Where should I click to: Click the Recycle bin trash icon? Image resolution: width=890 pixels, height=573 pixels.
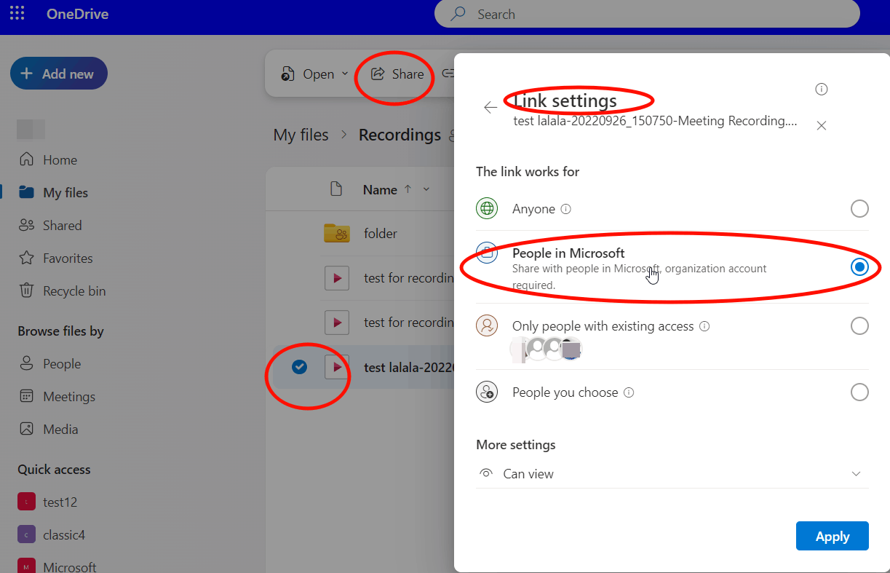tap(27, 291)
